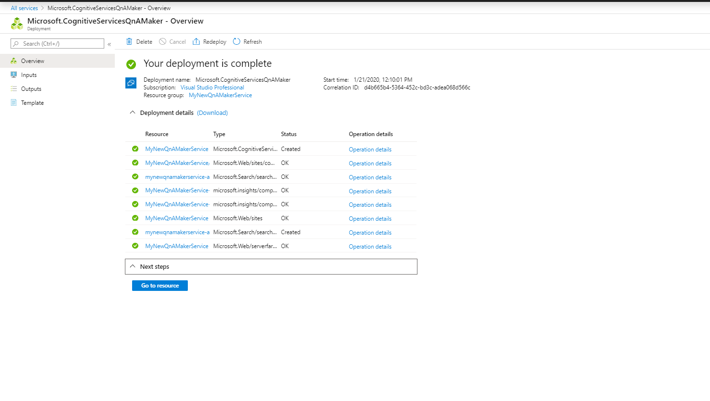Viewport: 710px width, 401px height.
Task: Click the blue QnA Maker service icon
Action: (x=131, y=83)
